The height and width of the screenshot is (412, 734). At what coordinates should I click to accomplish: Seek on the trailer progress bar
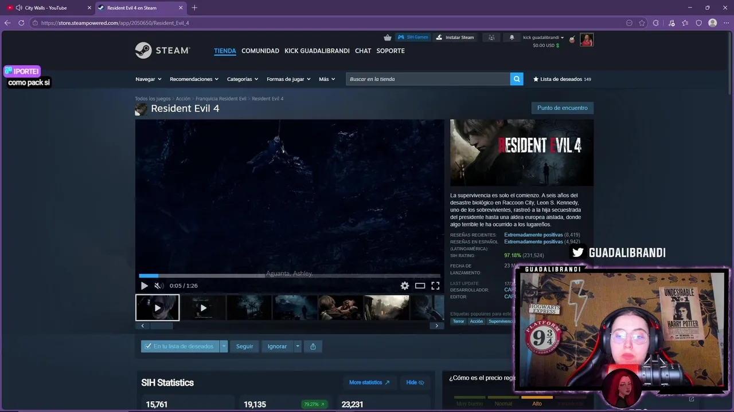tap(290, 276)
